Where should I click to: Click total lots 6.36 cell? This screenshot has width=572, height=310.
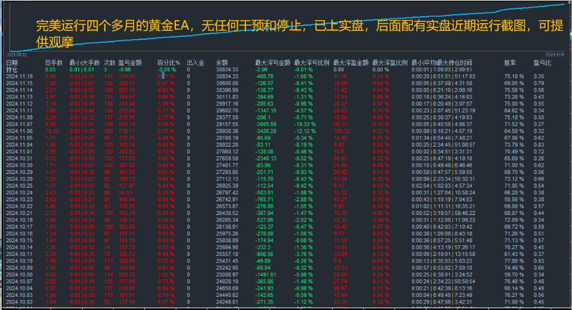50,124
